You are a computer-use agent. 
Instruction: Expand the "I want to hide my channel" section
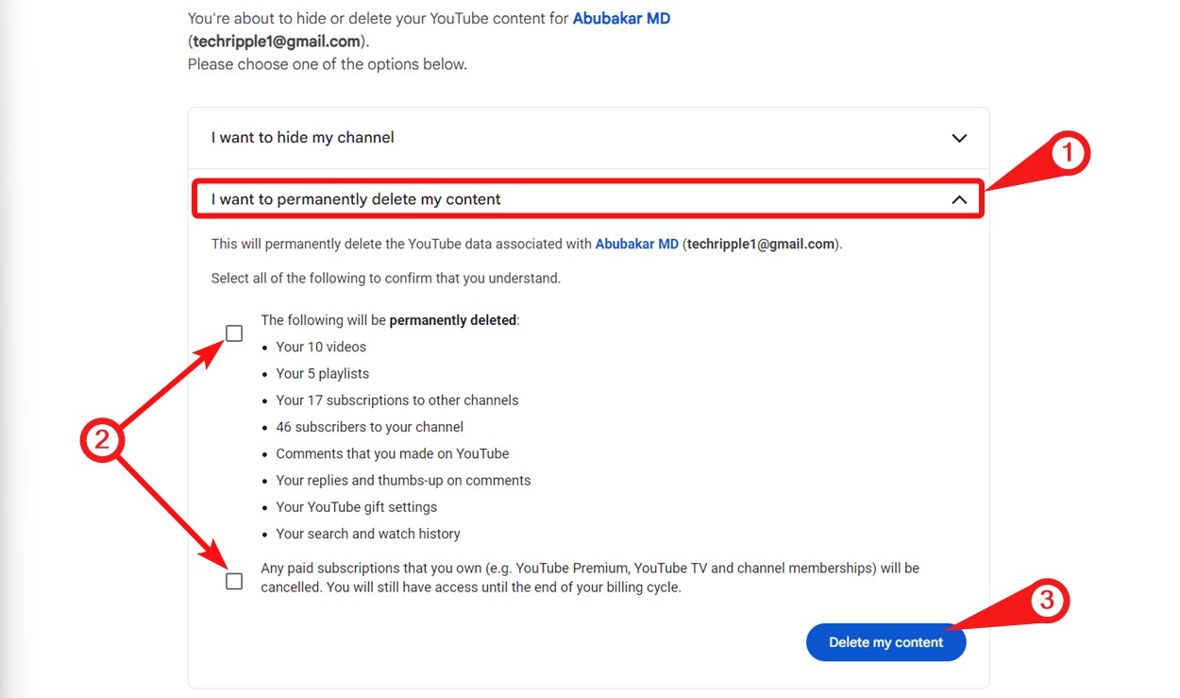pos(585,138)
